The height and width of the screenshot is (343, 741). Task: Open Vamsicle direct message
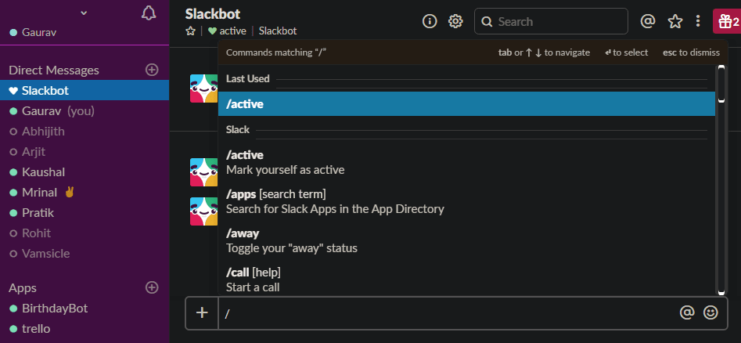click(x=85, y=254)
